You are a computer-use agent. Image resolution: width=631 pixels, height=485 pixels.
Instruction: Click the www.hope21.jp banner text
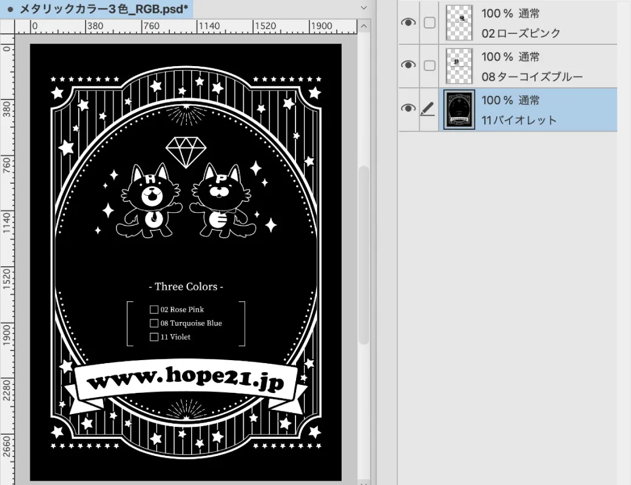coord(186,381)
